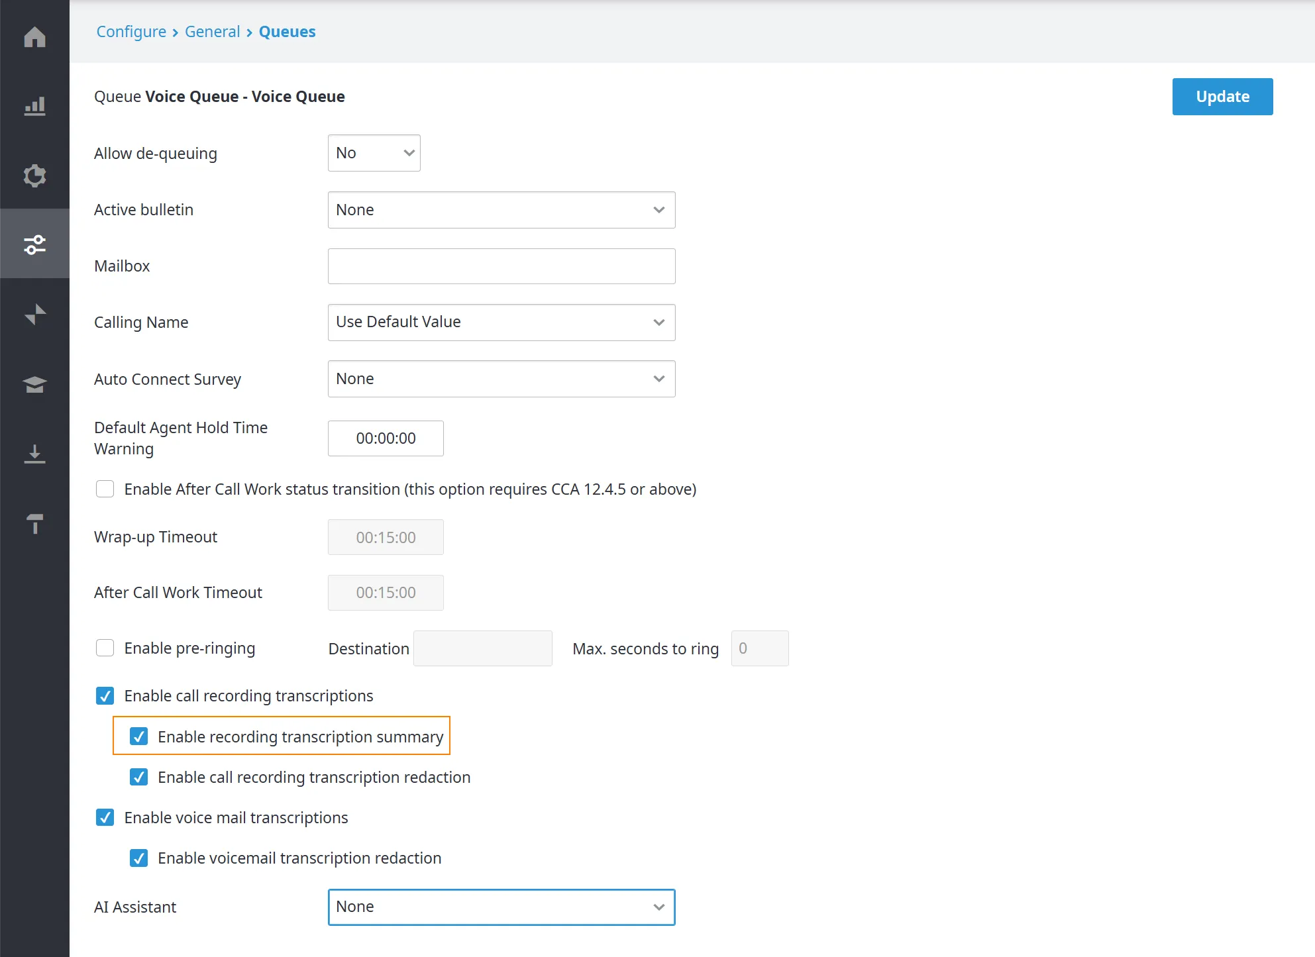
Task: Click the arrows routing icon in sidebar
Action: (34, 314)
